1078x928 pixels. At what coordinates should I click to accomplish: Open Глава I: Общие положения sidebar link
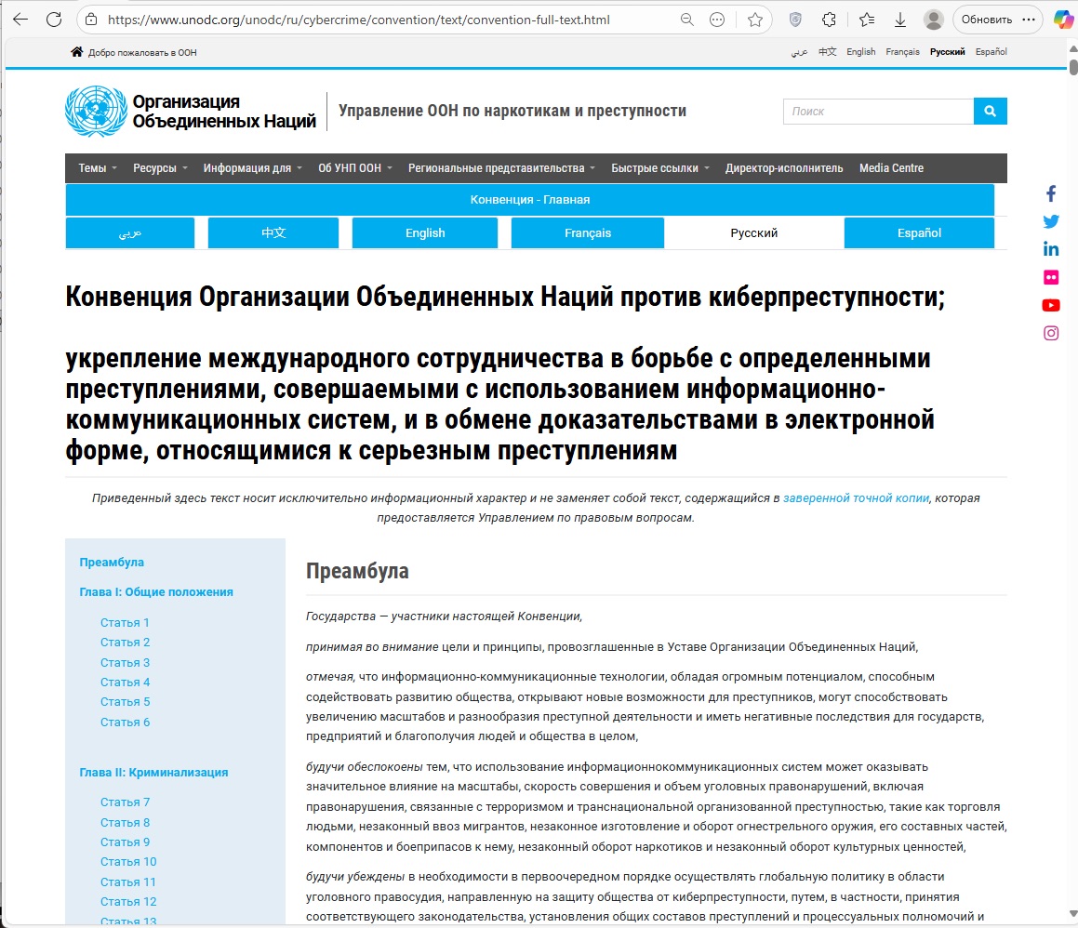[x=156, y=592]
